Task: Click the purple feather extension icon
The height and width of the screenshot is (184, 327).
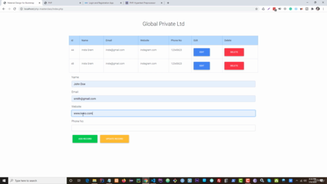Action: 269,9
